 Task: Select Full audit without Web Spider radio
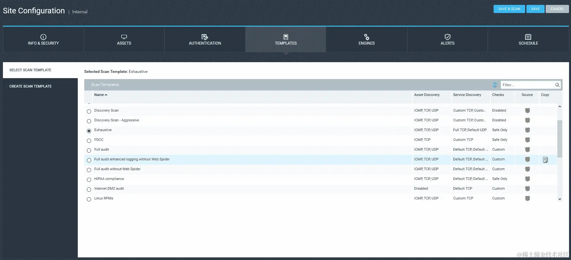coord(89,170)
